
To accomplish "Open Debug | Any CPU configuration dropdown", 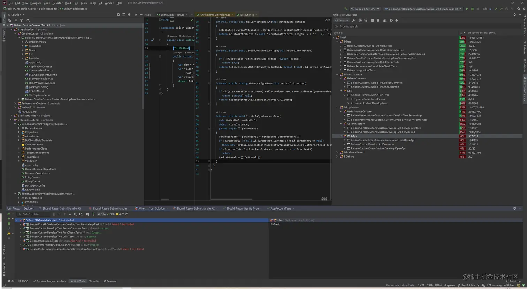I will (365, 9).
